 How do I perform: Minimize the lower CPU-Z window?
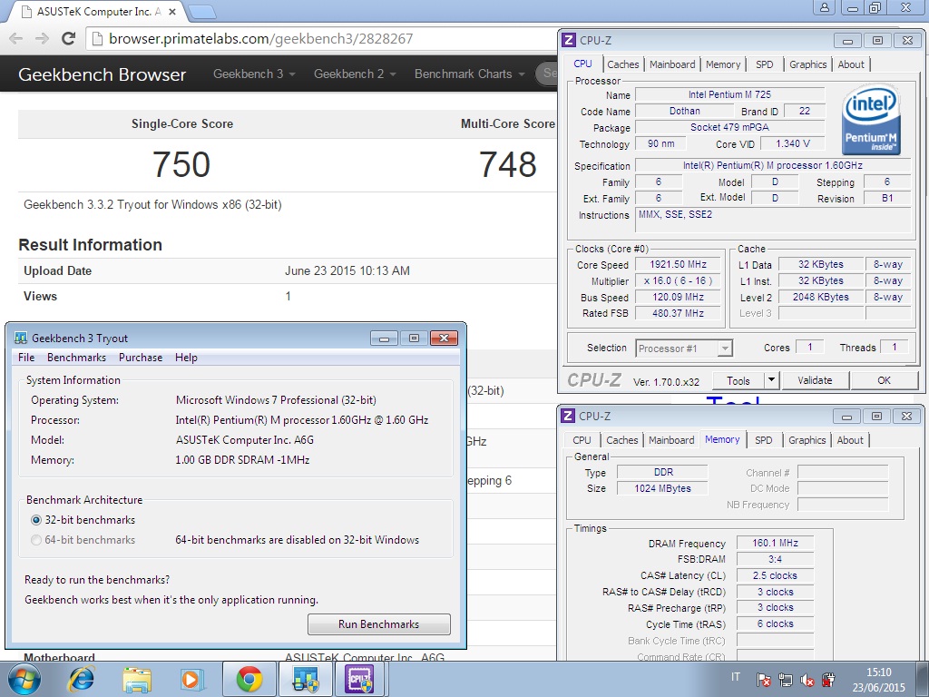tap(847, 416)
